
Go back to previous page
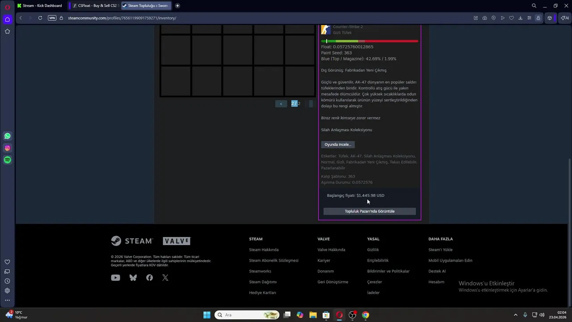click(x=21, y=18)
